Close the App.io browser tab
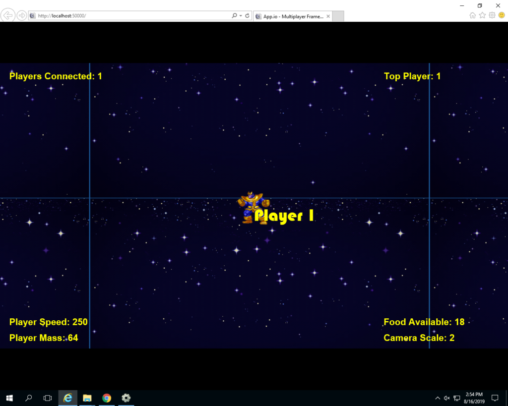Viewport: 508px width, 406px height. tap(328, 16)
